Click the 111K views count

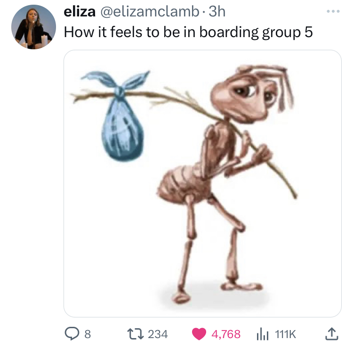coord(285,334)
